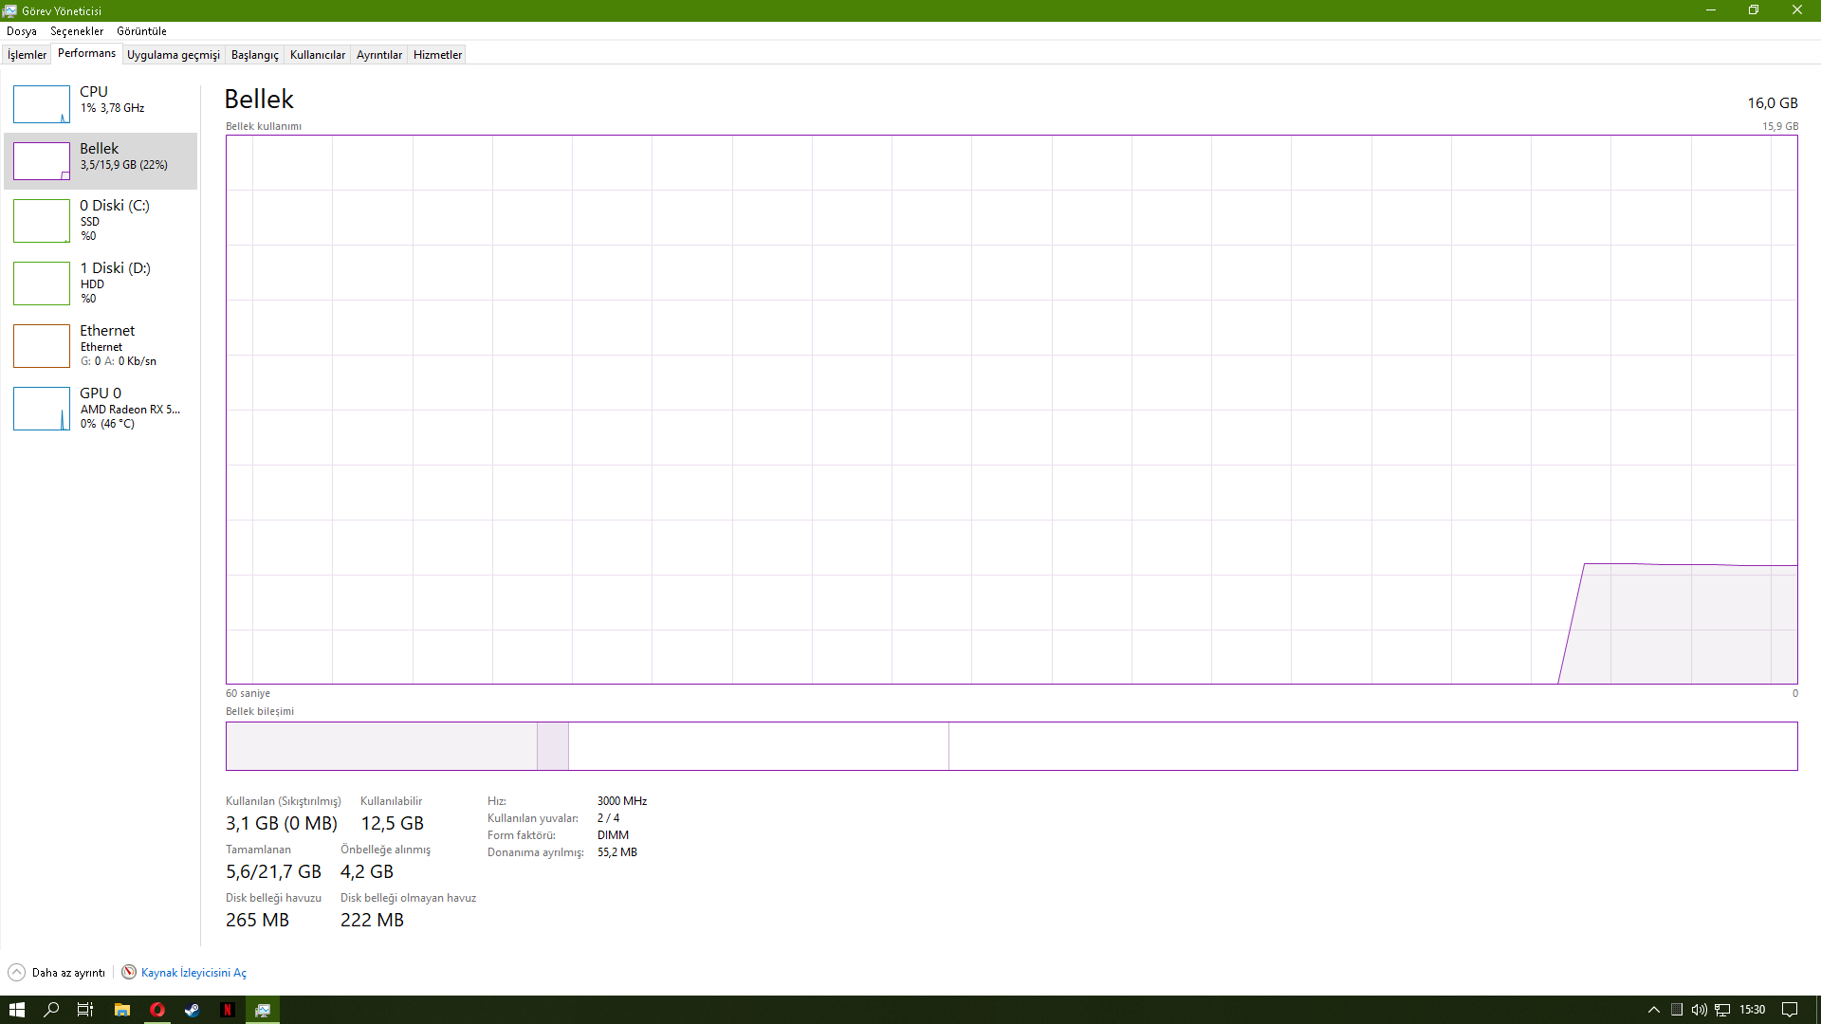
Task: Switch to the İşlemler tab
Action: click(x=27, y=55)
